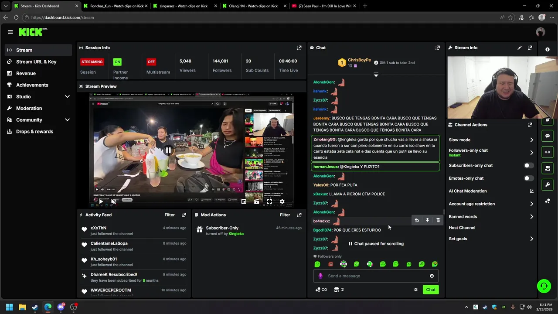The width and height of the screenshot is (558, 314).
Task: Toggle fullscreen on the stream preview
Action: tap(269, 201)
